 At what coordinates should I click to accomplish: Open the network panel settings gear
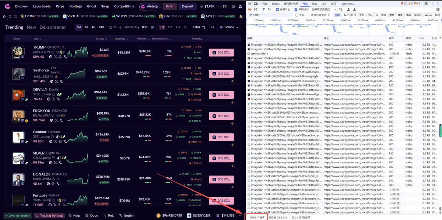438,9
